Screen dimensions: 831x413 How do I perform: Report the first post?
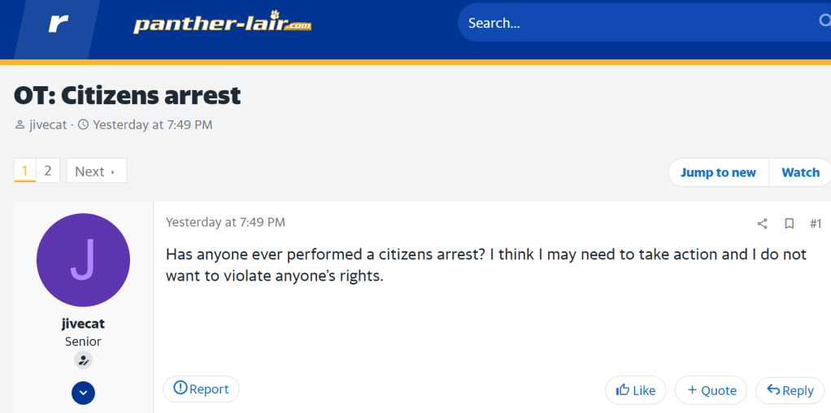click(201, 389)
